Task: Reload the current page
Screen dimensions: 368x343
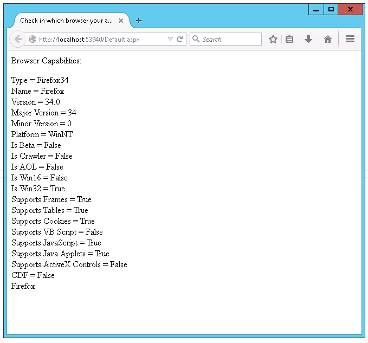Action: [180, 39]
